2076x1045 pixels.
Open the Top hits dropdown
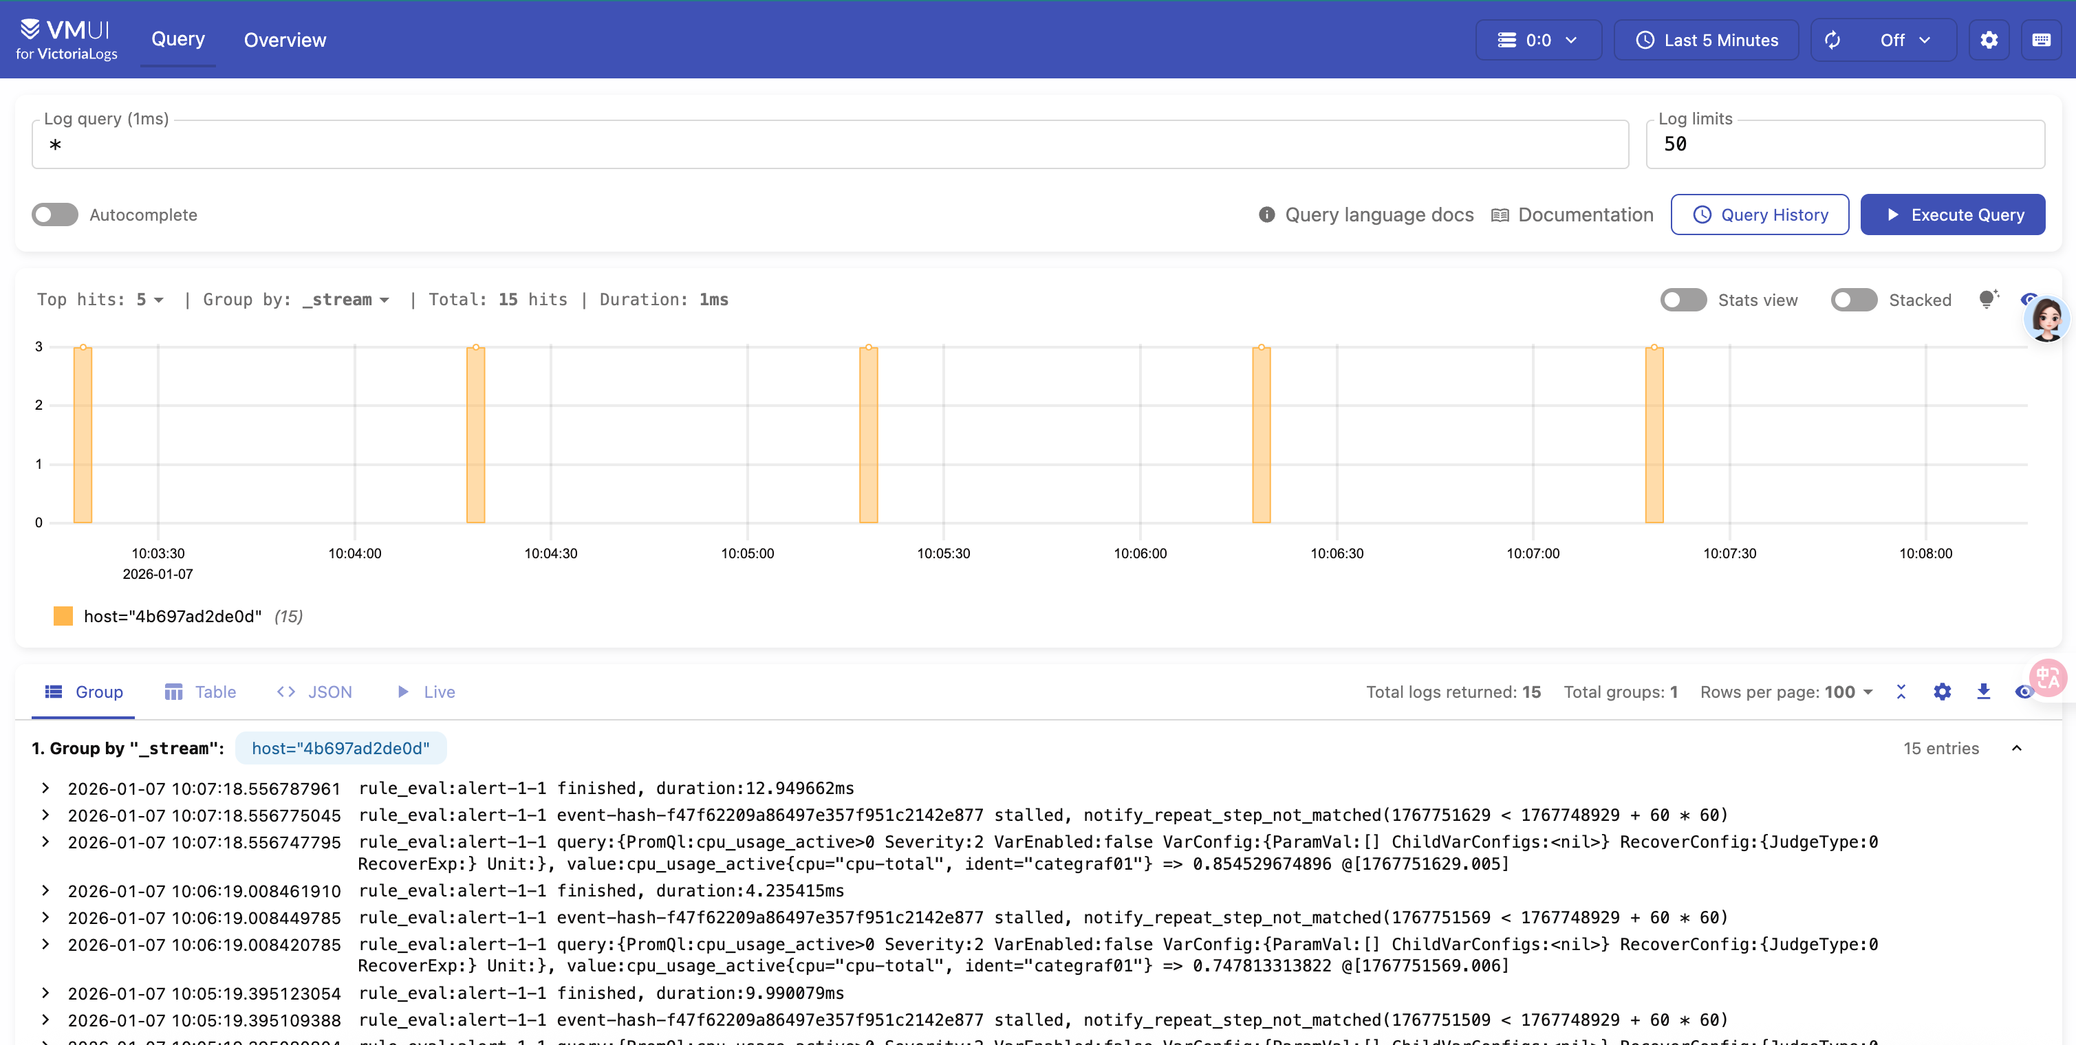coord(150,300)
